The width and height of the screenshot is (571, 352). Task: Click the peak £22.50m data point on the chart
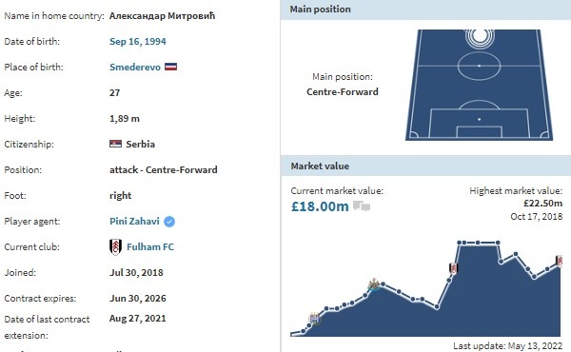click(x=460, y=243)
